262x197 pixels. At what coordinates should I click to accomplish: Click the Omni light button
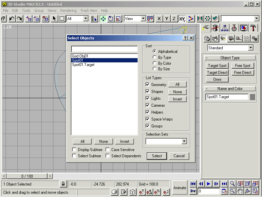coord(217,79)
